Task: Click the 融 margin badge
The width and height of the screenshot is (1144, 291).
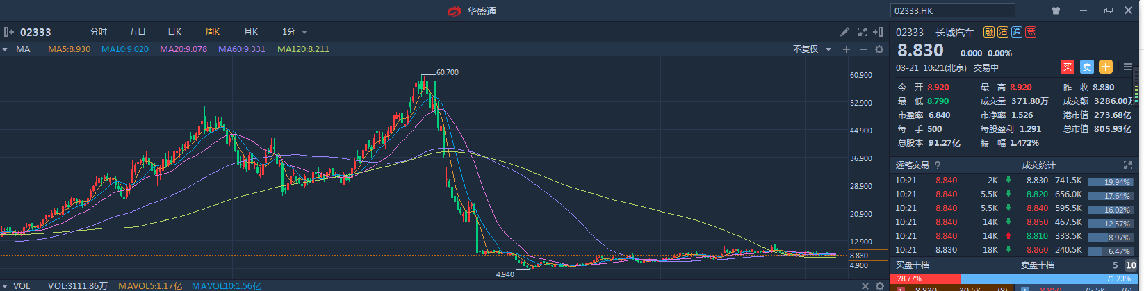Action: click(x=989, y=32)
